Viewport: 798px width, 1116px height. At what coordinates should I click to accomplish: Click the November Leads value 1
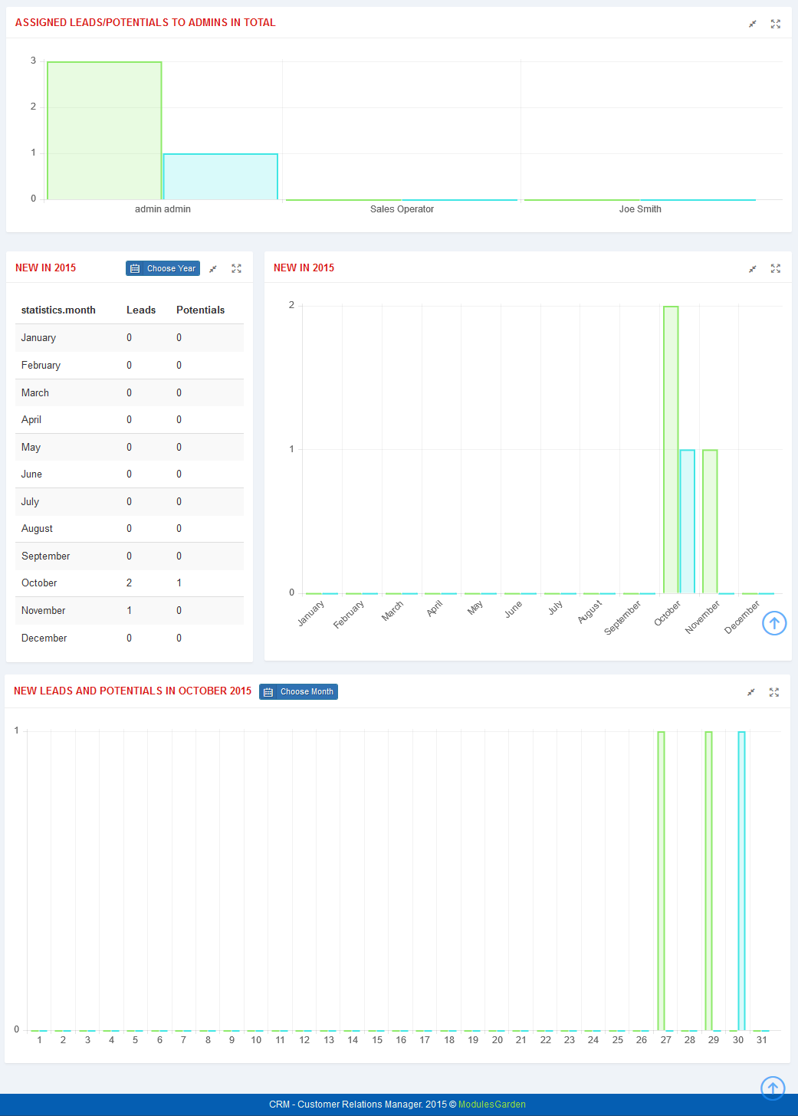pyautogui.click(x=129, y=611)
